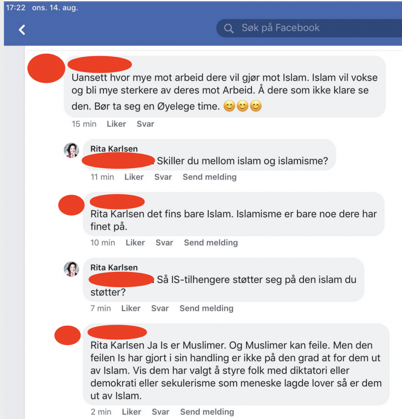Focus the 'Søk på Facebook' search field

click(x=309, y=28)
